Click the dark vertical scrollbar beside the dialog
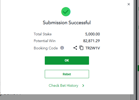The width and height of the screenshot is (139, 100). pyautogui.click(x=137, y=50)
